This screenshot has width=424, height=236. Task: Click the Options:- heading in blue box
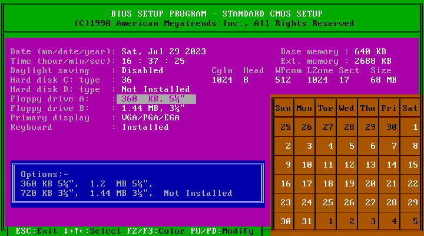[x=45, y=174]
